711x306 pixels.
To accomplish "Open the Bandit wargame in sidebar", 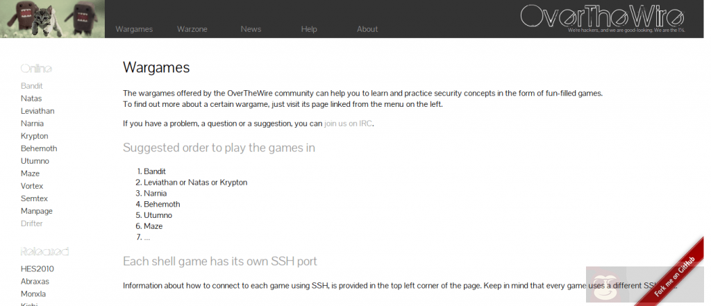I will (32, 86).
